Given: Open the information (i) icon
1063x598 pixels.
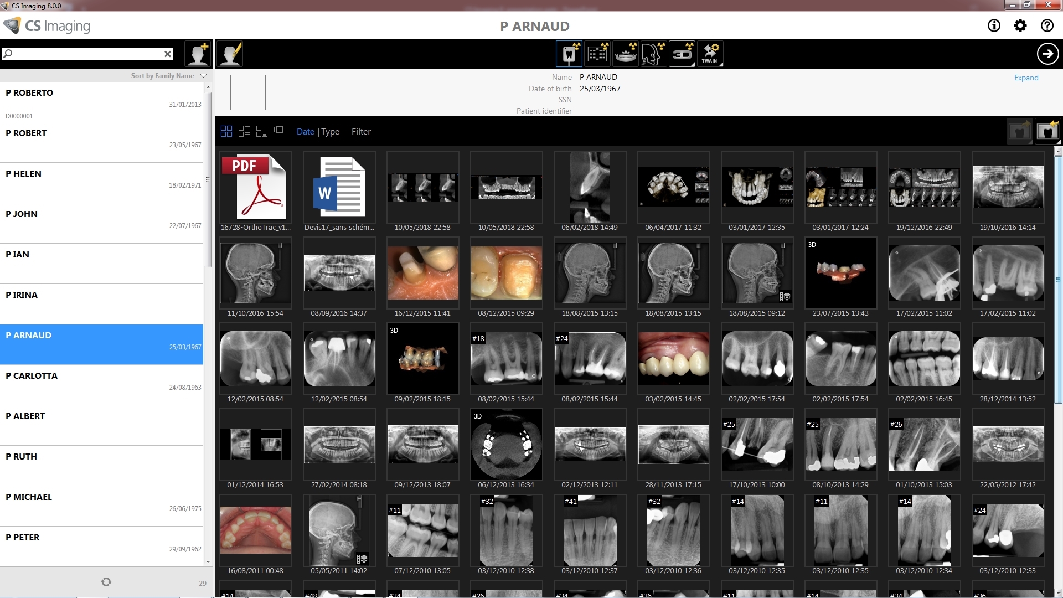Looking at the screenshot, I should coord(994,25).
